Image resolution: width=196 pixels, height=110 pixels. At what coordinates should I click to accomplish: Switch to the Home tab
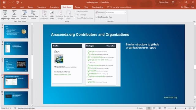(13, 7)
